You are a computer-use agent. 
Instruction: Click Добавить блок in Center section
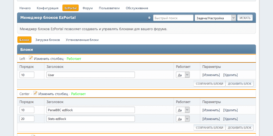(x=239, y=127)
